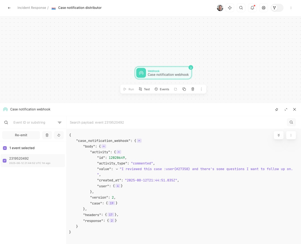This screenshot has height=244, width=301.
Task: Duplicate the webhook using copy icon
Action: 184,89
